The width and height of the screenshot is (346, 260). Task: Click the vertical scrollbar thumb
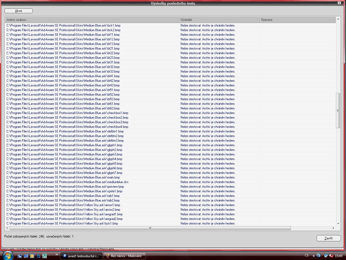338,110
